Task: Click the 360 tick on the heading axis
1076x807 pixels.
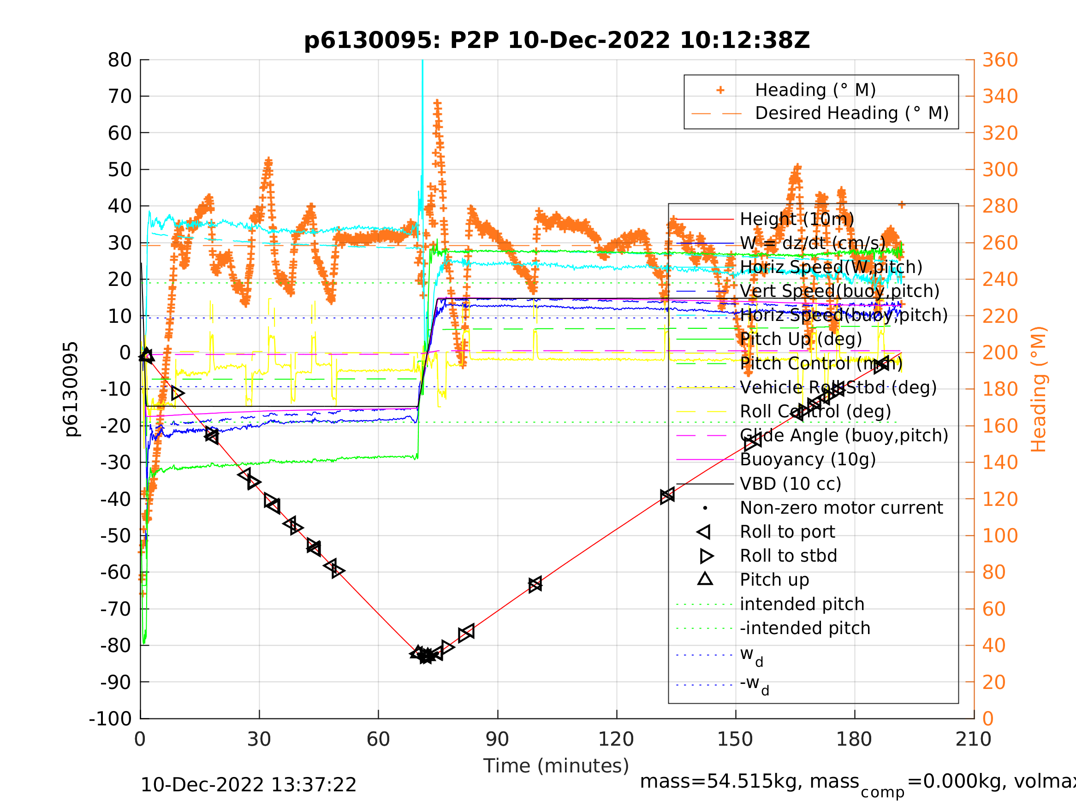Action: tap(1000, 60)
